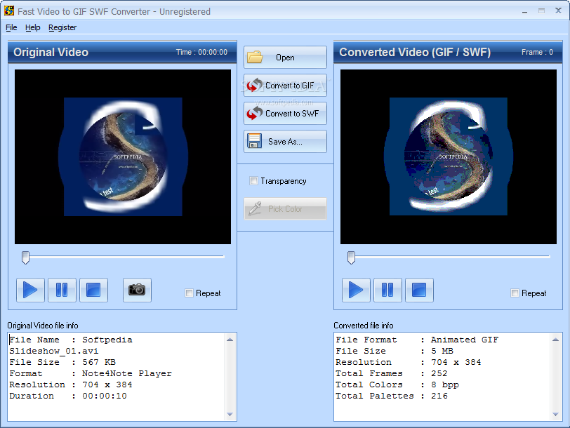570x428 pixels.
Task: Open the File menu
Action: coord(11,27)
